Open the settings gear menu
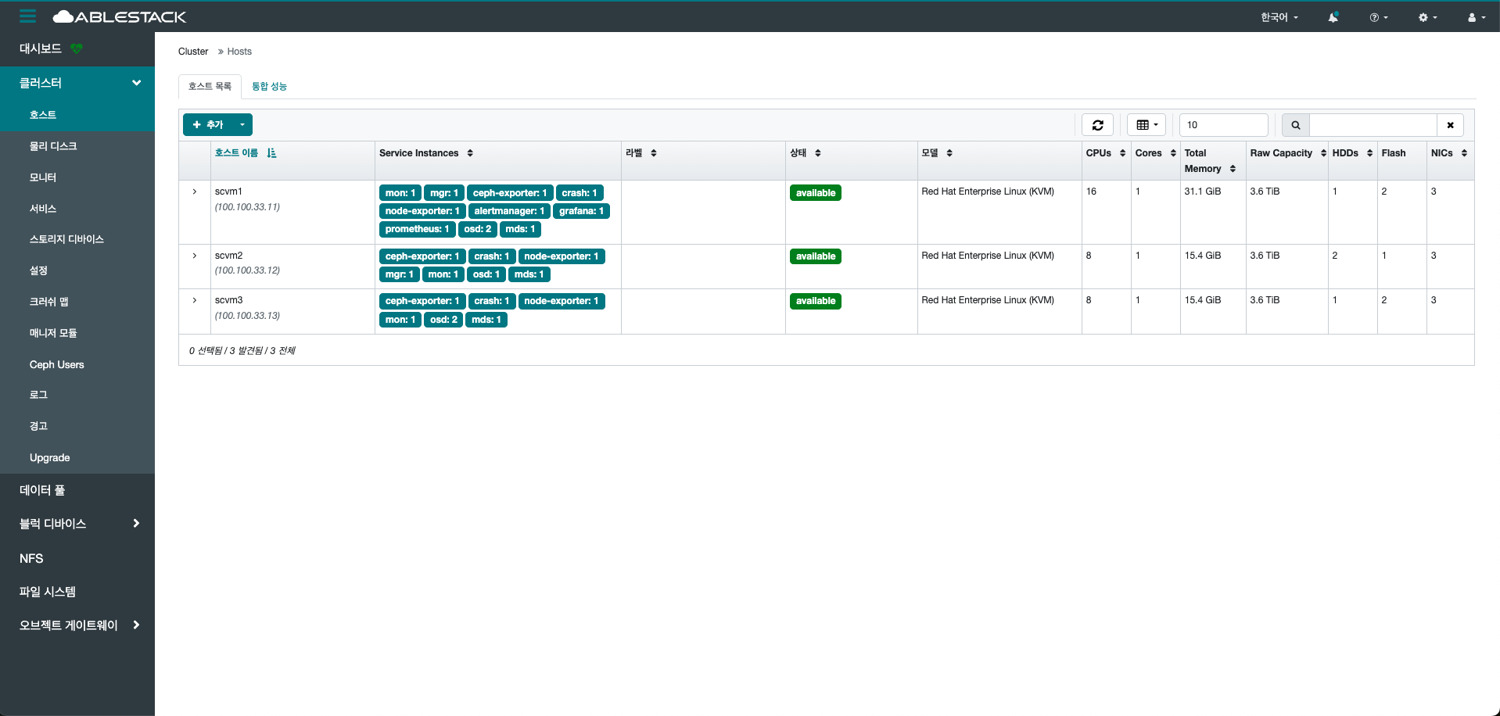This screenshot has width=1500, height=716. tap(1427, 17)
